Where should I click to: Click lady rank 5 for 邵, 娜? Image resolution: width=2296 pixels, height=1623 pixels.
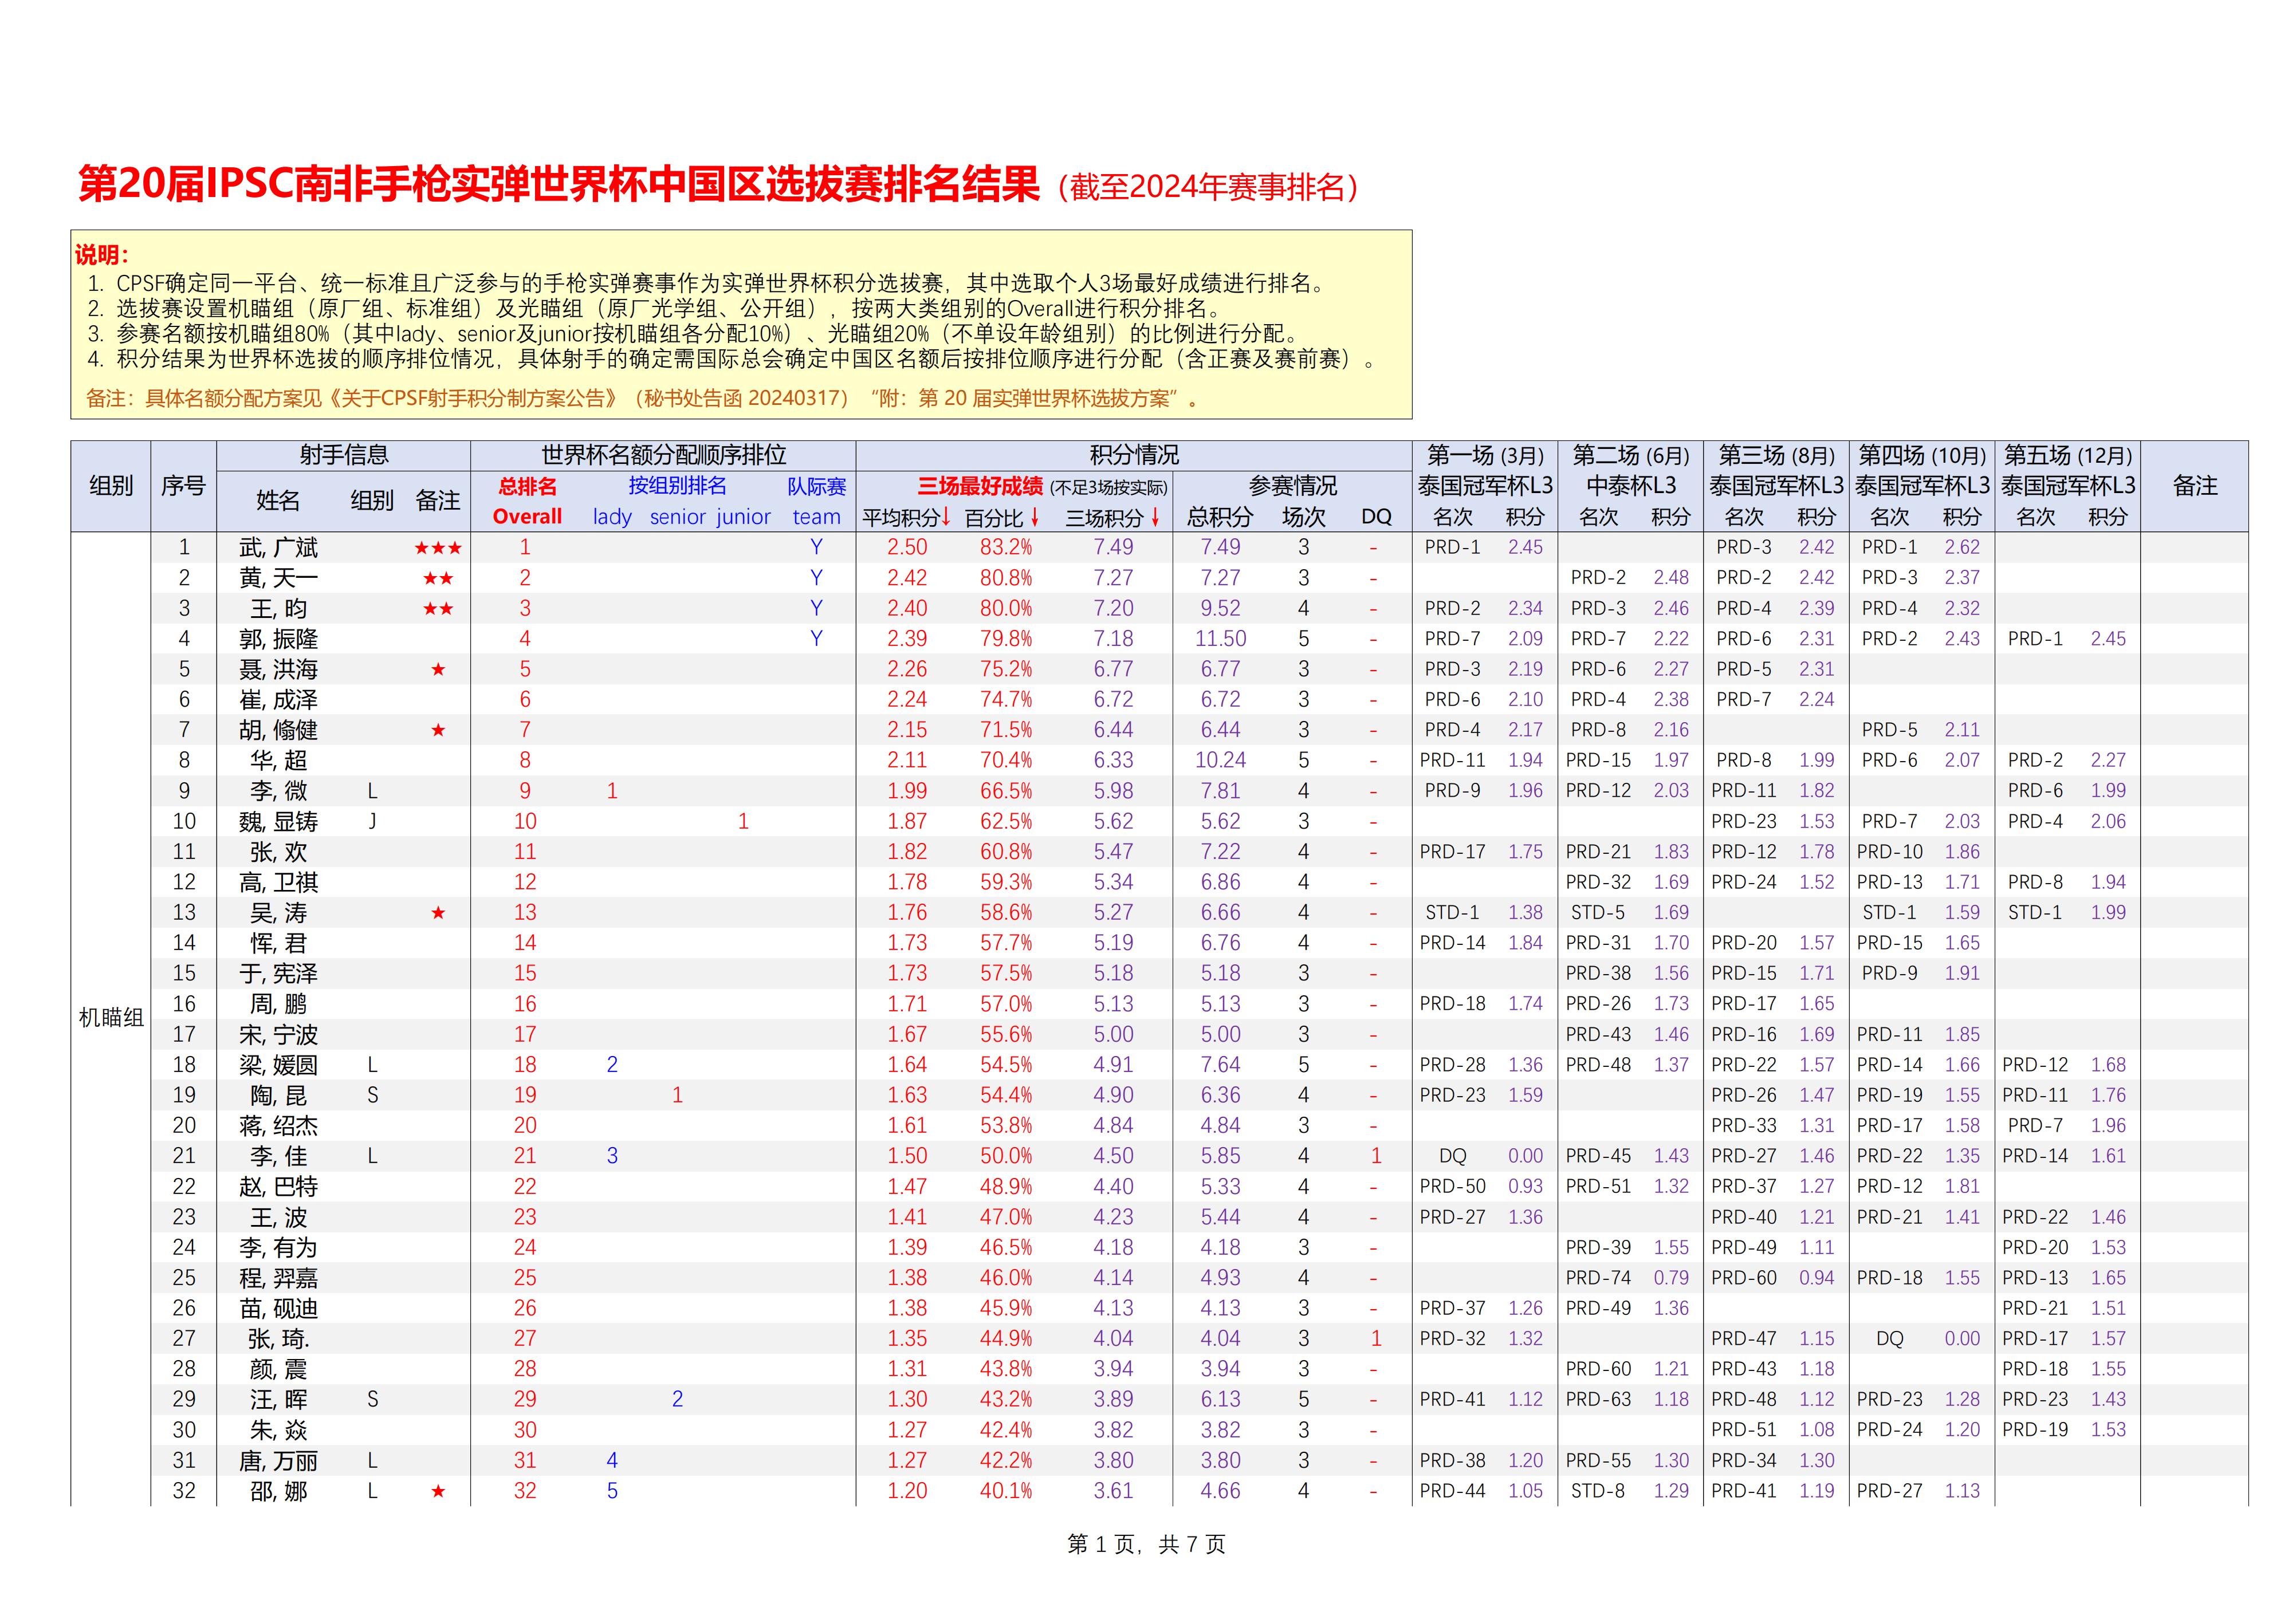(x=612, y=1491)
